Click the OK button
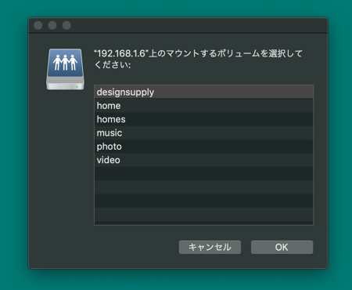352x290 pixels. (x=282, y=247)
